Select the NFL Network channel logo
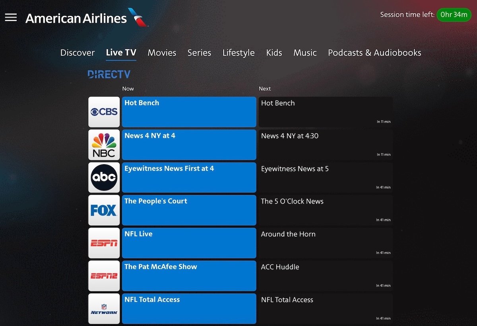Viewport: 477px width, 326px height. 104,309
